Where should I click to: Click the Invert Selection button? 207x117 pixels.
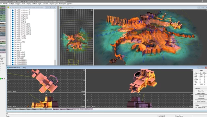201,101
